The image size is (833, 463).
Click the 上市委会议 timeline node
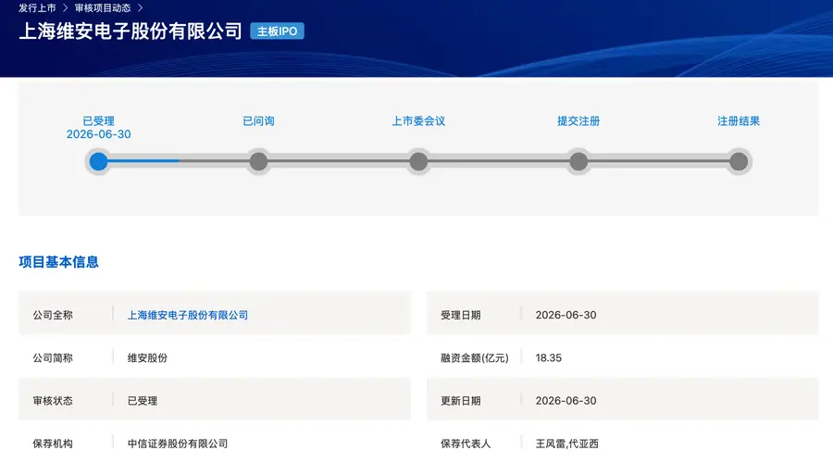(x=418, y=162)
